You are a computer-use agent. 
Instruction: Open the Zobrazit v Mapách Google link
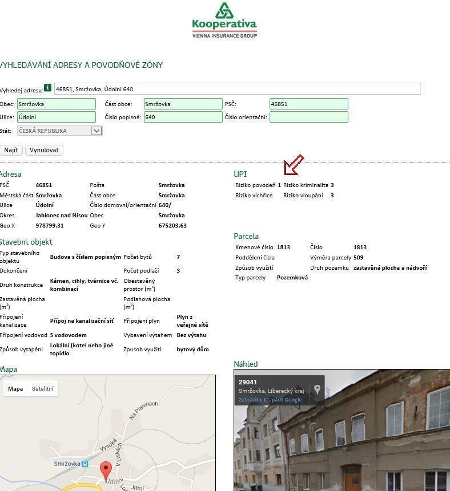pyautogui.click(x=270, y=400)
